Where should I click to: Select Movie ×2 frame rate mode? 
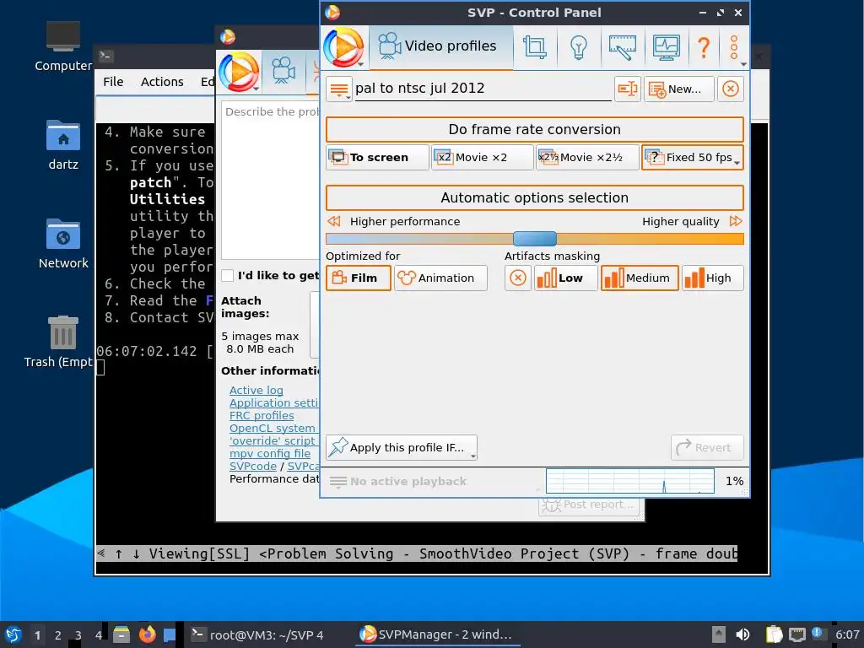482,157
